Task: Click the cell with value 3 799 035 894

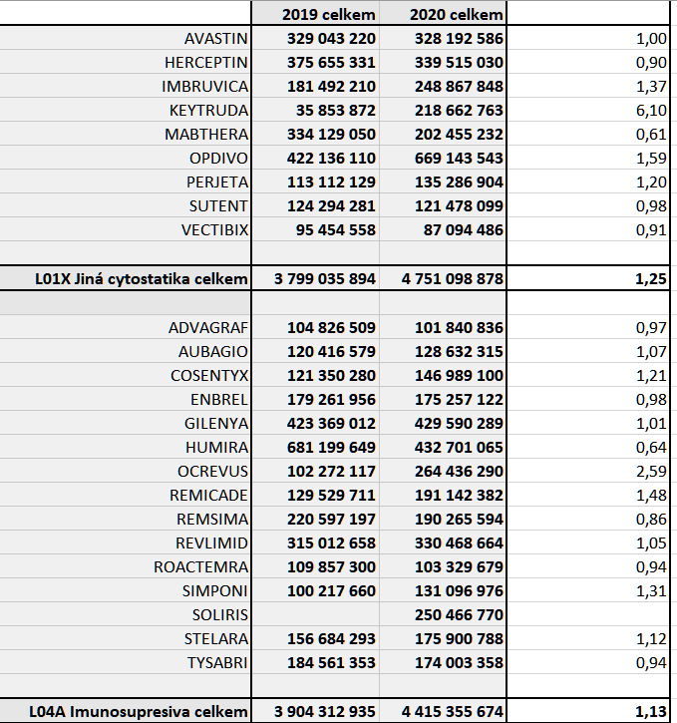Action: point(315,278)
